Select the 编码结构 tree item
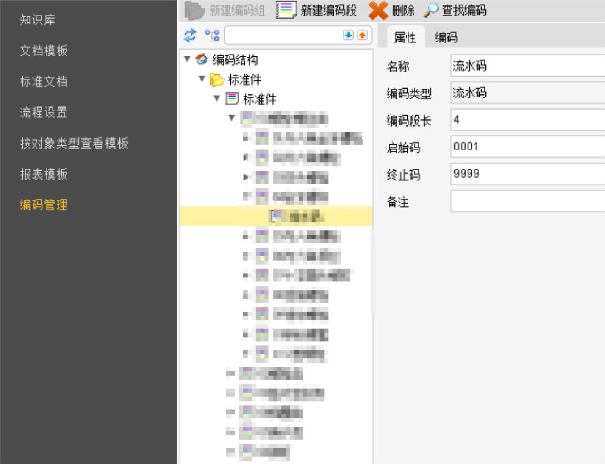 (x=235, y=60)
